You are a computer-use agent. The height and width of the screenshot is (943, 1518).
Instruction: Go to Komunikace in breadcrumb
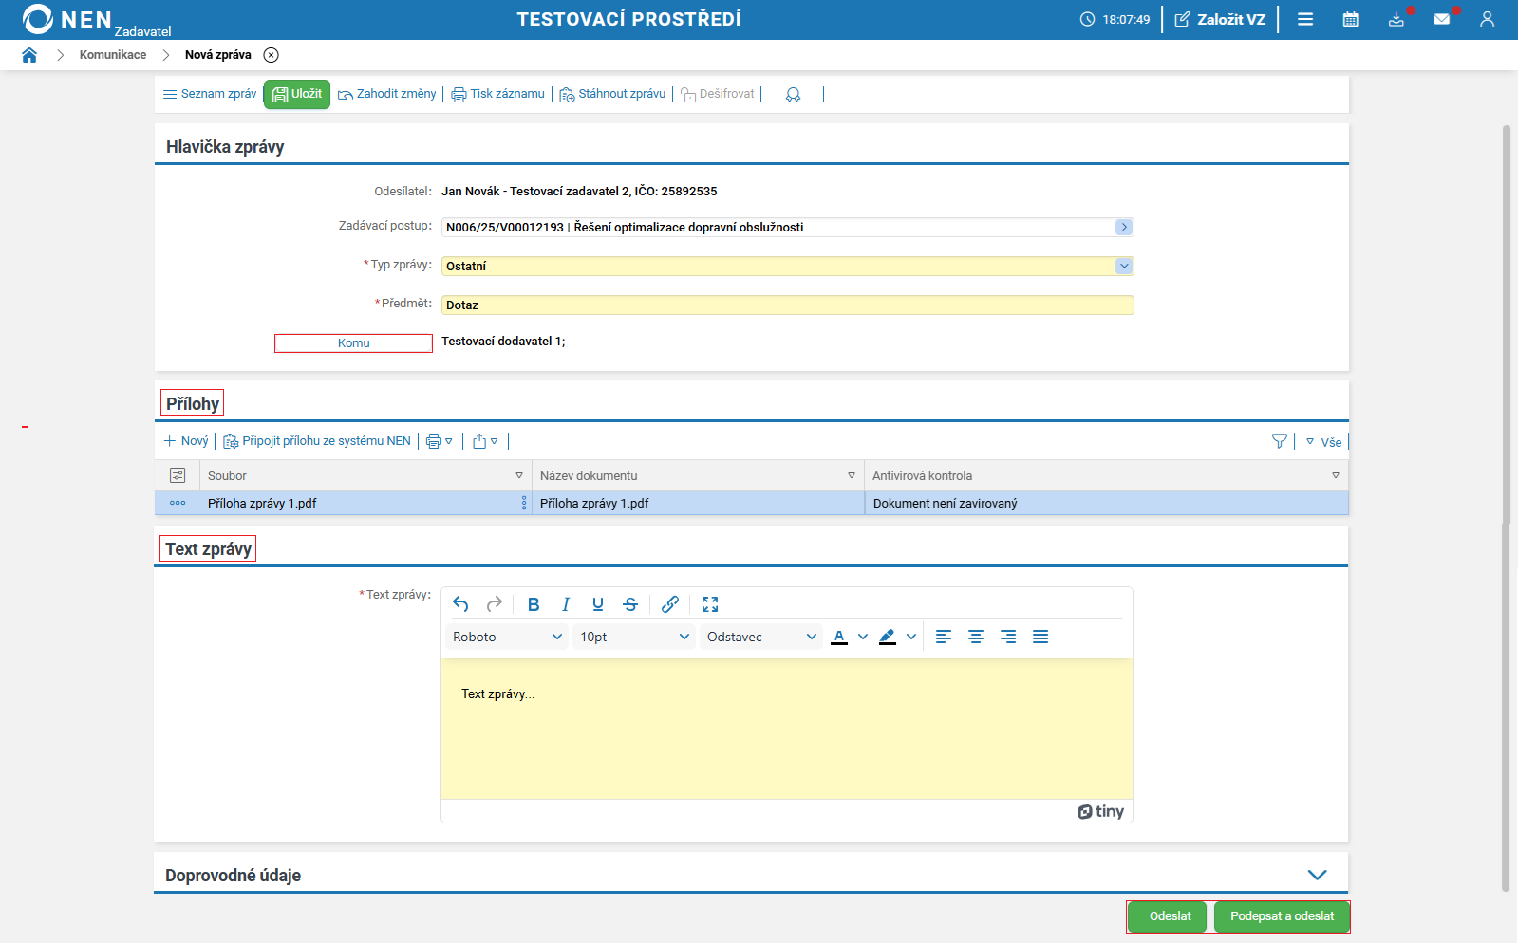click(x=113, y=55)
